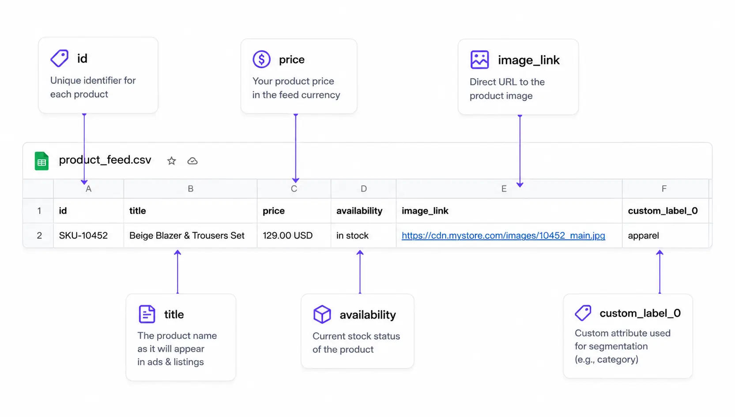Star the product_feed.csv file
The width and height of the screenshot is (735, 417).
(172, 161)
